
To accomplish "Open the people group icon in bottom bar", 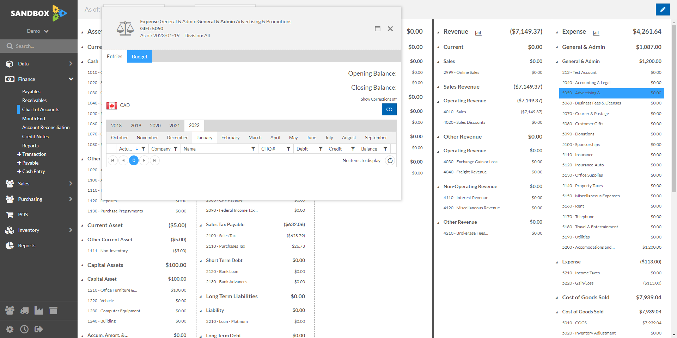I will tap(10, 310).
